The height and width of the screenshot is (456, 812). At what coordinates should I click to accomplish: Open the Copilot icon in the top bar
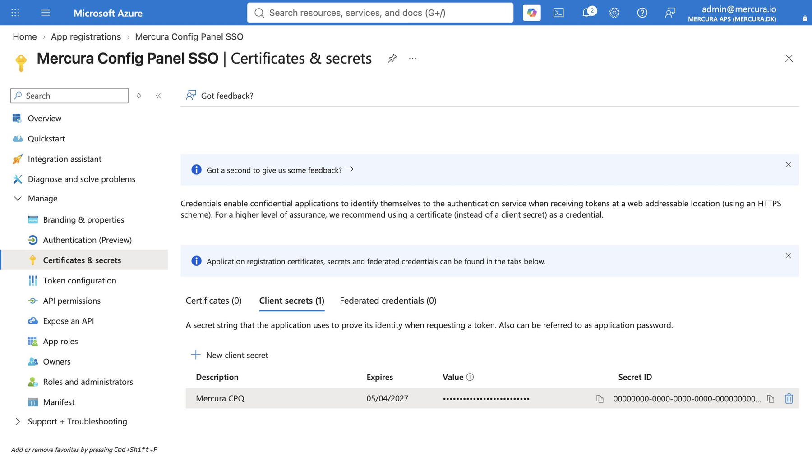pos(531,13)
